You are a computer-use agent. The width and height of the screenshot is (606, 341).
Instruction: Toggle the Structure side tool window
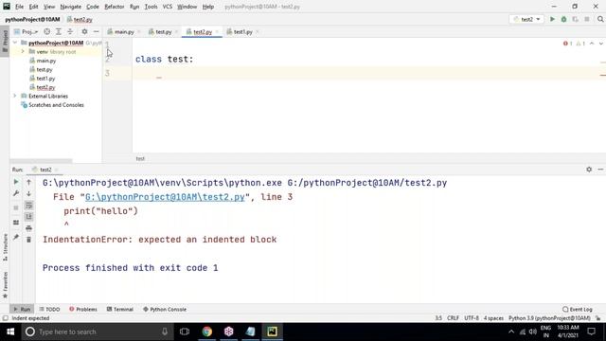click(5, 247)
